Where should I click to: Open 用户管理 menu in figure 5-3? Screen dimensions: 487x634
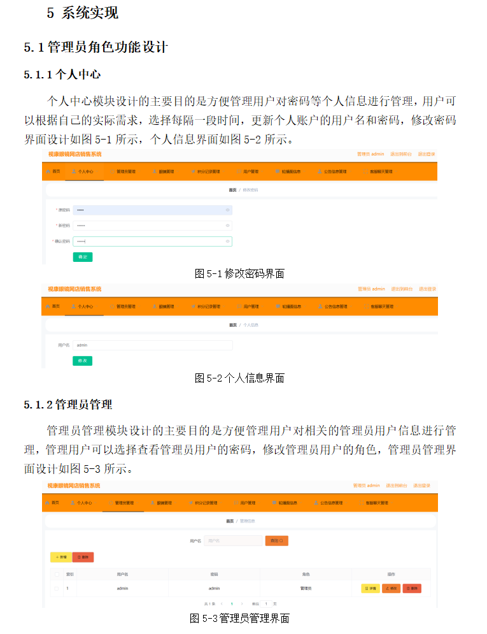pyautogui.click(x=245, y=503)
